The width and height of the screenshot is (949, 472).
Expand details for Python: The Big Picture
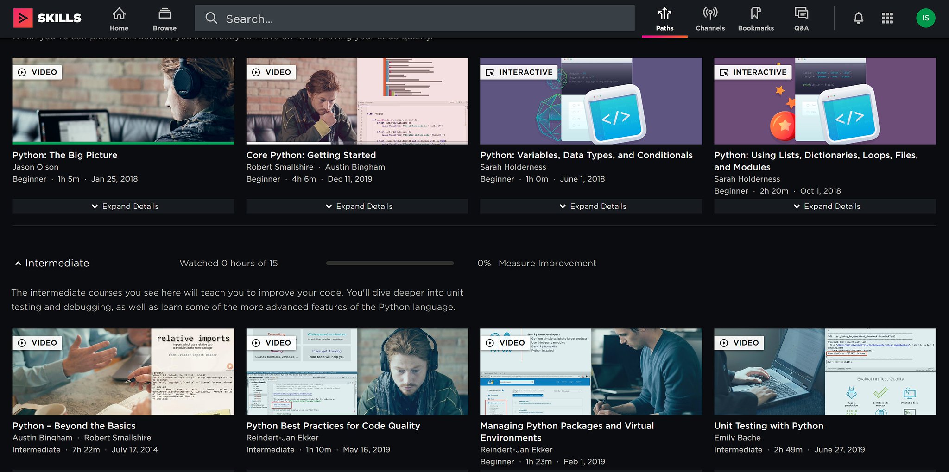(x=123, y=206)
